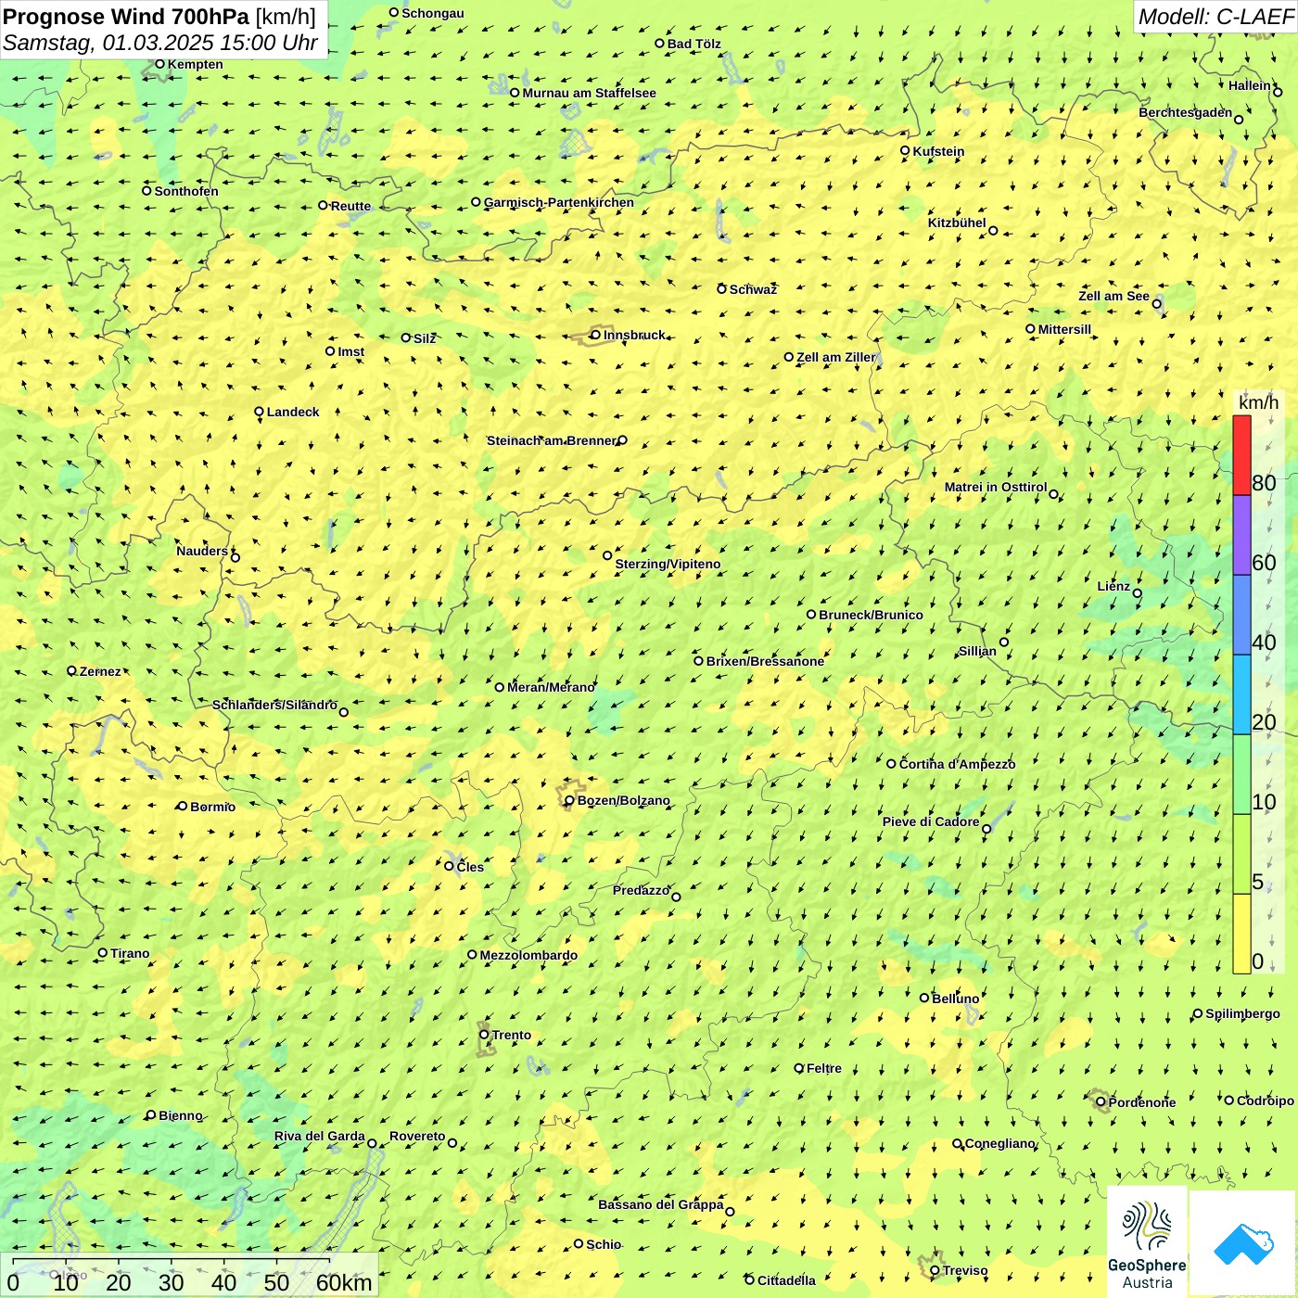Viewport: 1298px width, 1298px height.
Task: Click the Bormio label
Action: point(212,807)
